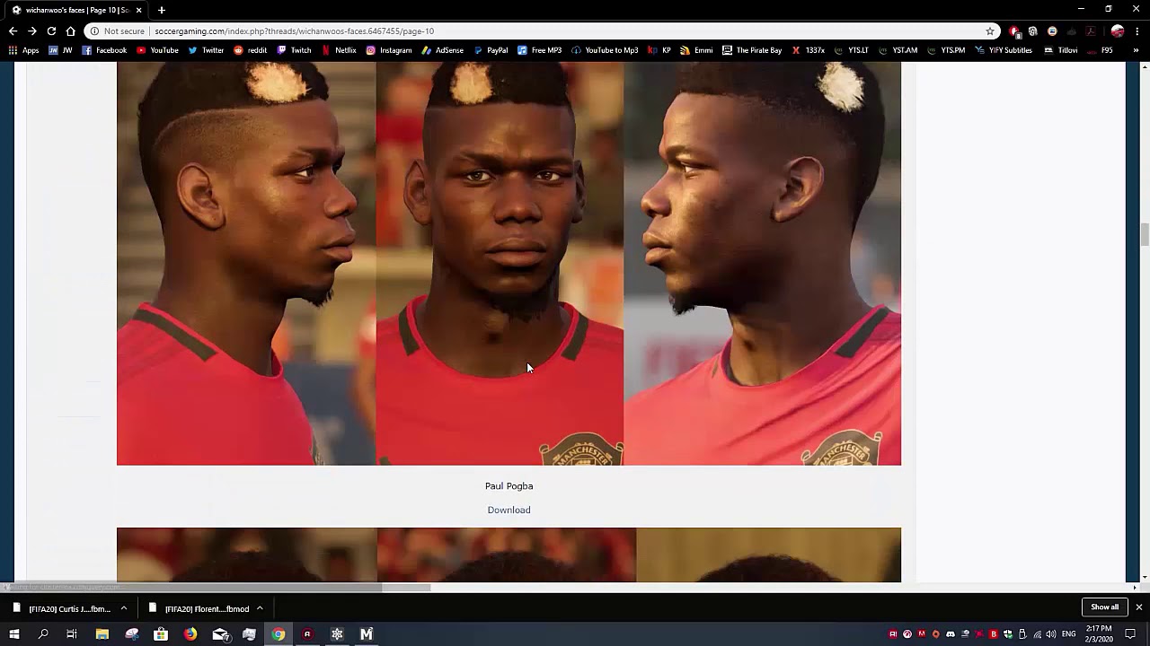Screen dimensions: 1150x646
Task: Open the Twitter bookmark
Action: point(206,50)
